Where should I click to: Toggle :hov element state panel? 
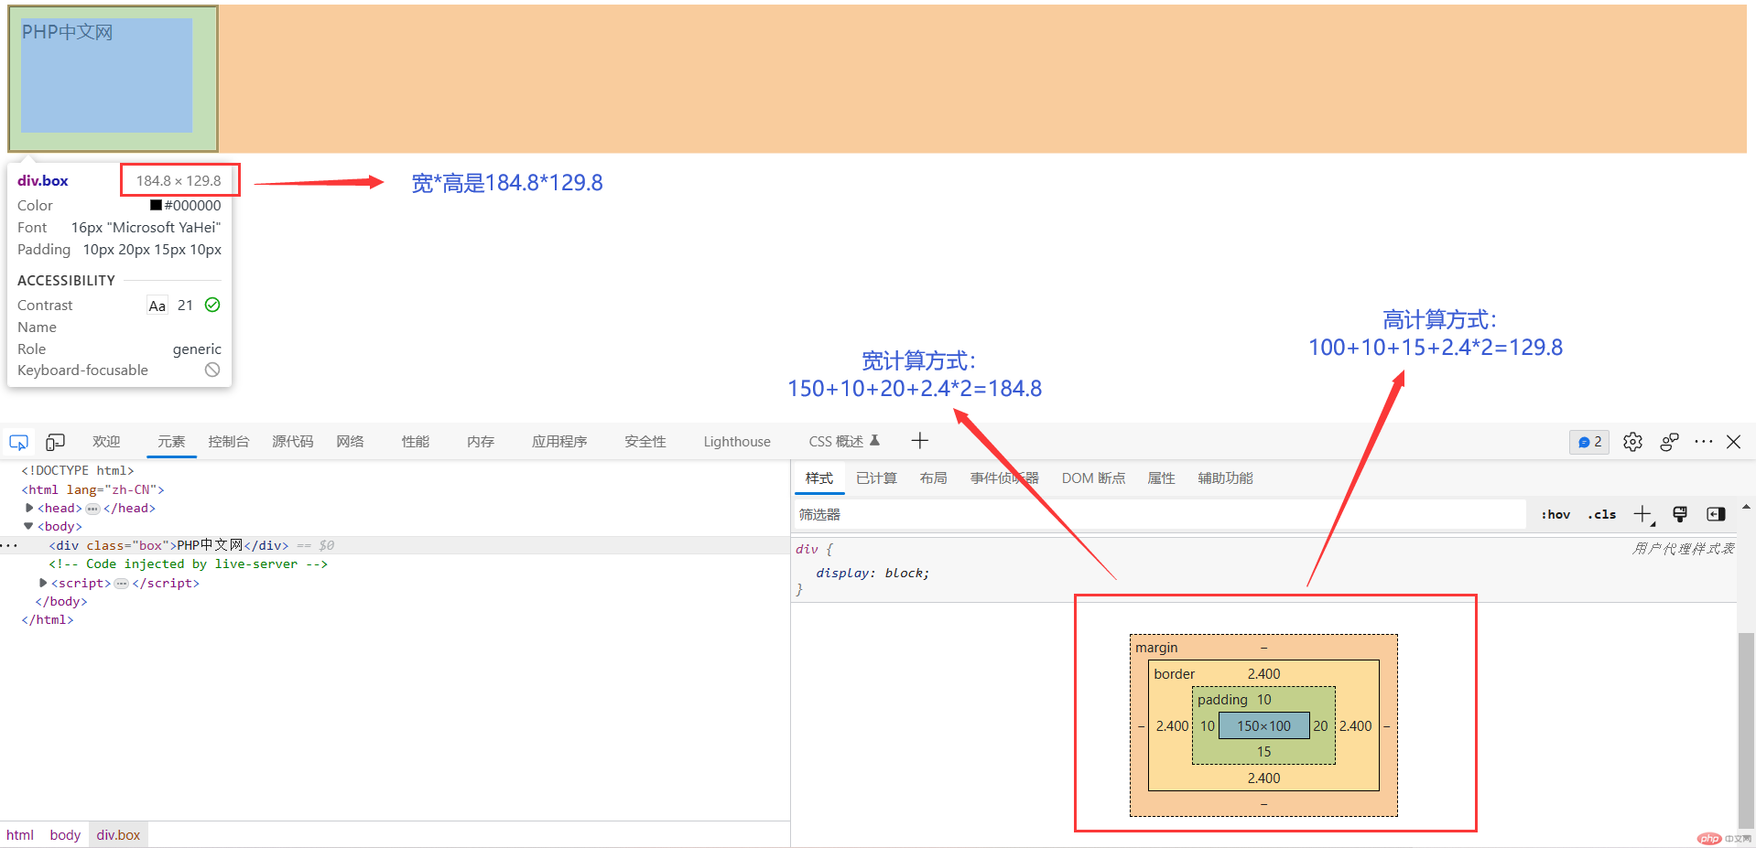point(1555,514)
